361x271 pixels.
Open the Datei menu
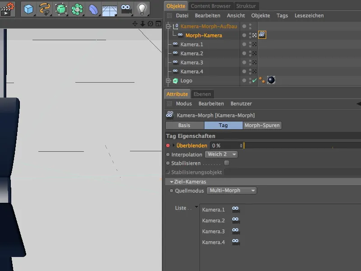182,15
